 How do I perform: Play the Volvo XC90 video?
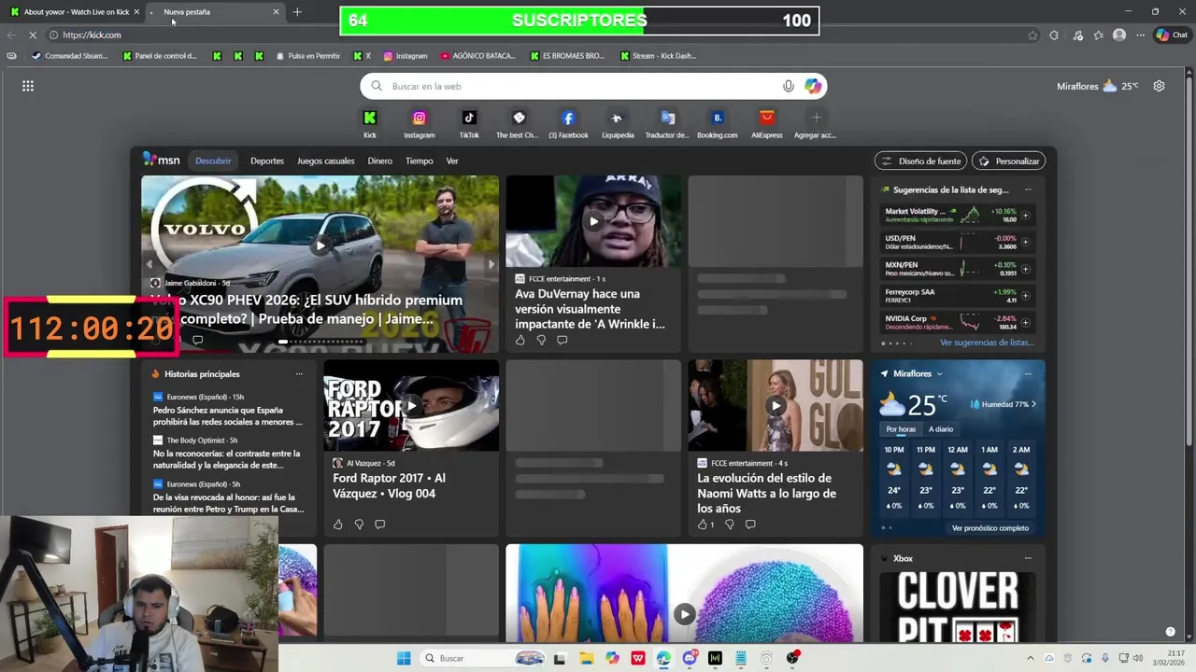(x=320, y=245)
